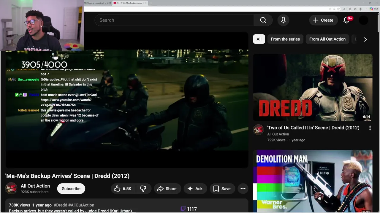Click '722K views • 1 year ago' text

286,140
